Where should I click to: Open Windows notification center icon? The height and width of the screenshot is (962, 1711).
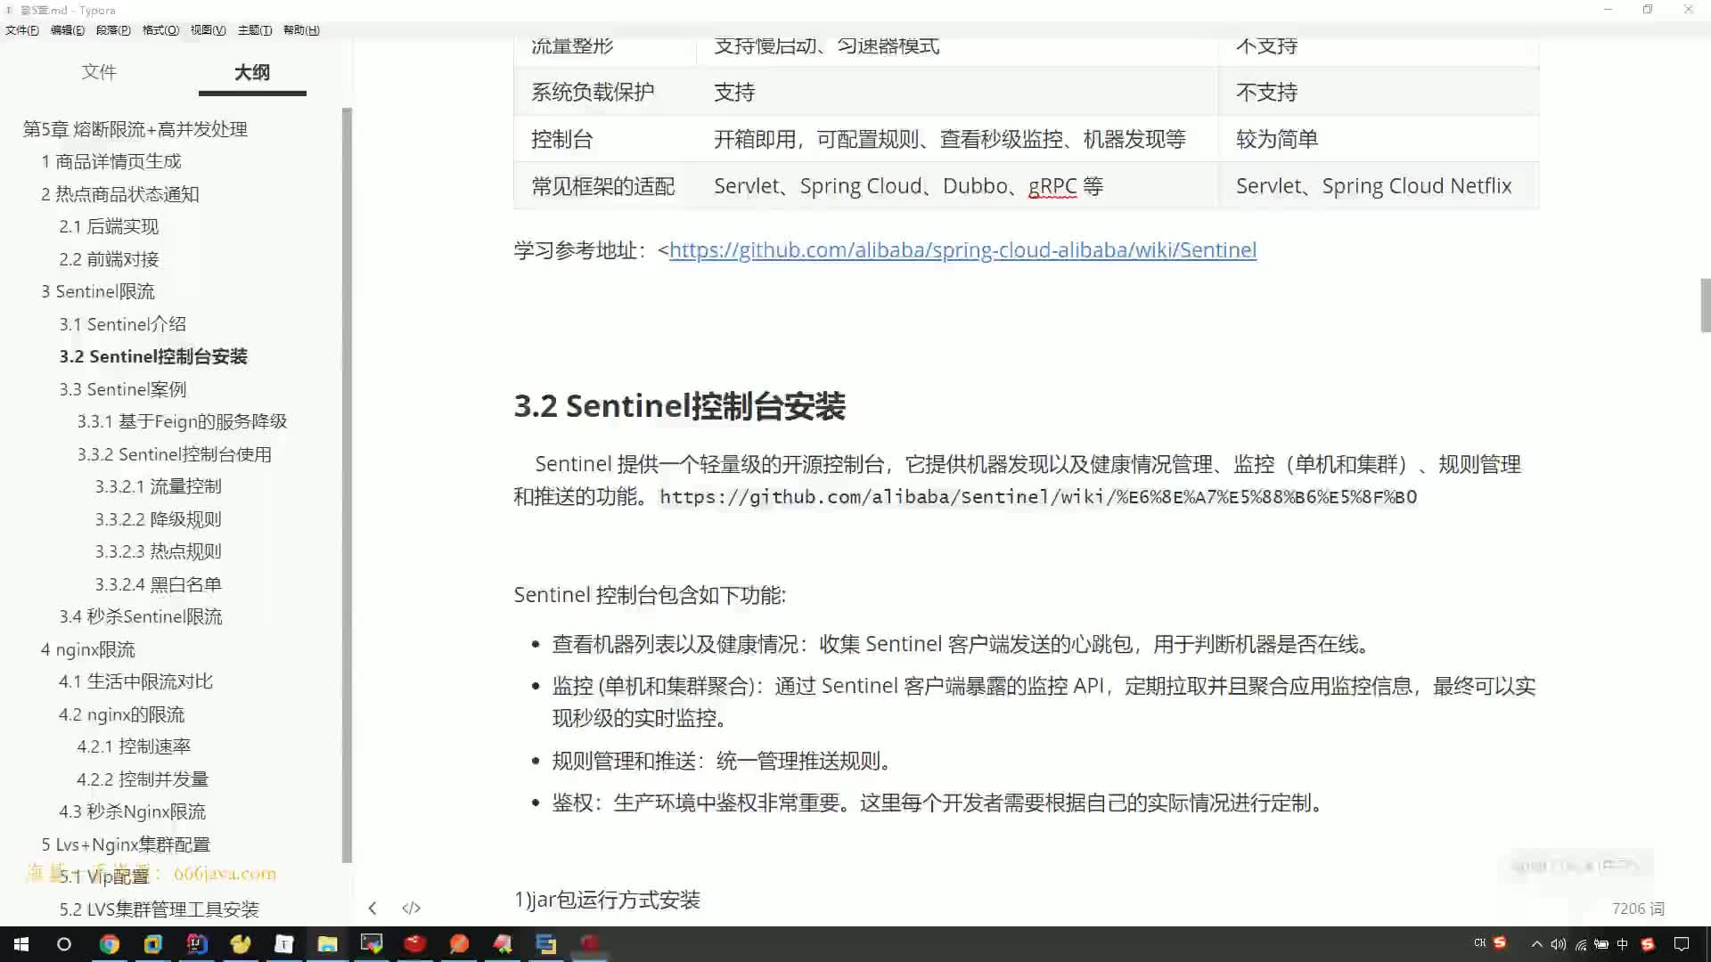[1682, 944]
